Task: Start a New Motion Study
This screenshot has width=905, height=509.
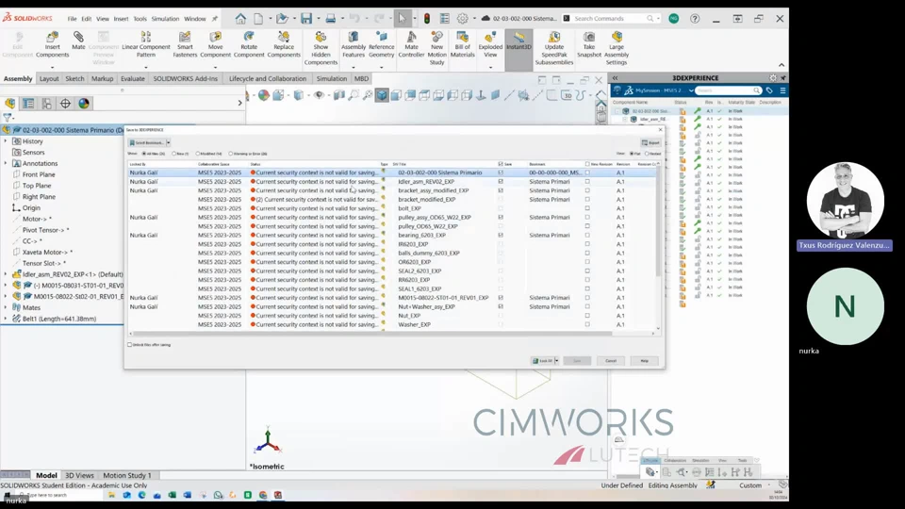Action: pyautogui.click(x=436, y=48)
